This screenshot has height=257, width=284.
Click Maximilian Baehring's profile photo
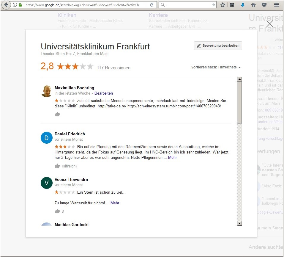pos(47,91)
